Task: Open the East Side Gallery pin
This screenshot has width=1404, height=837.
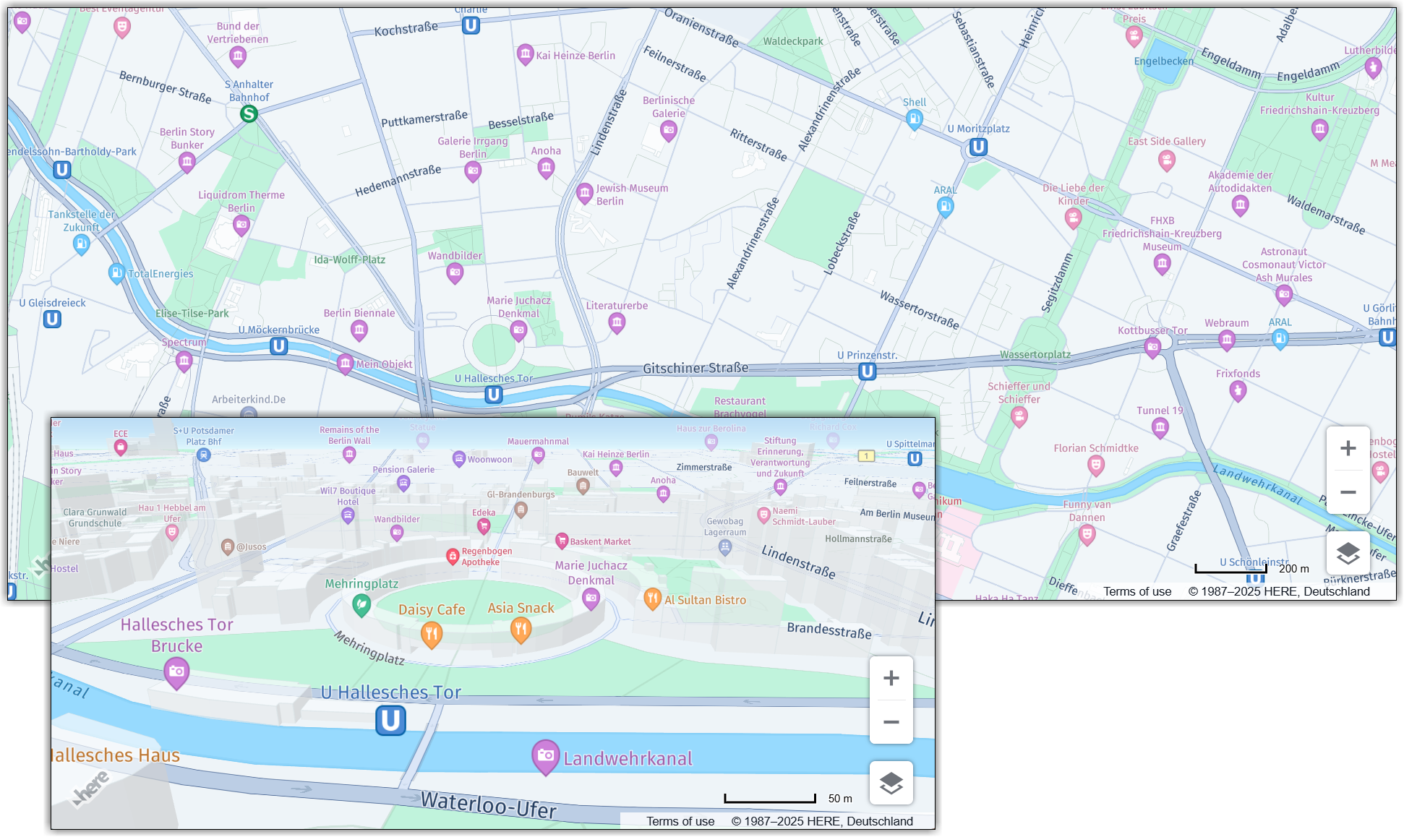Action: point(1166,161)
